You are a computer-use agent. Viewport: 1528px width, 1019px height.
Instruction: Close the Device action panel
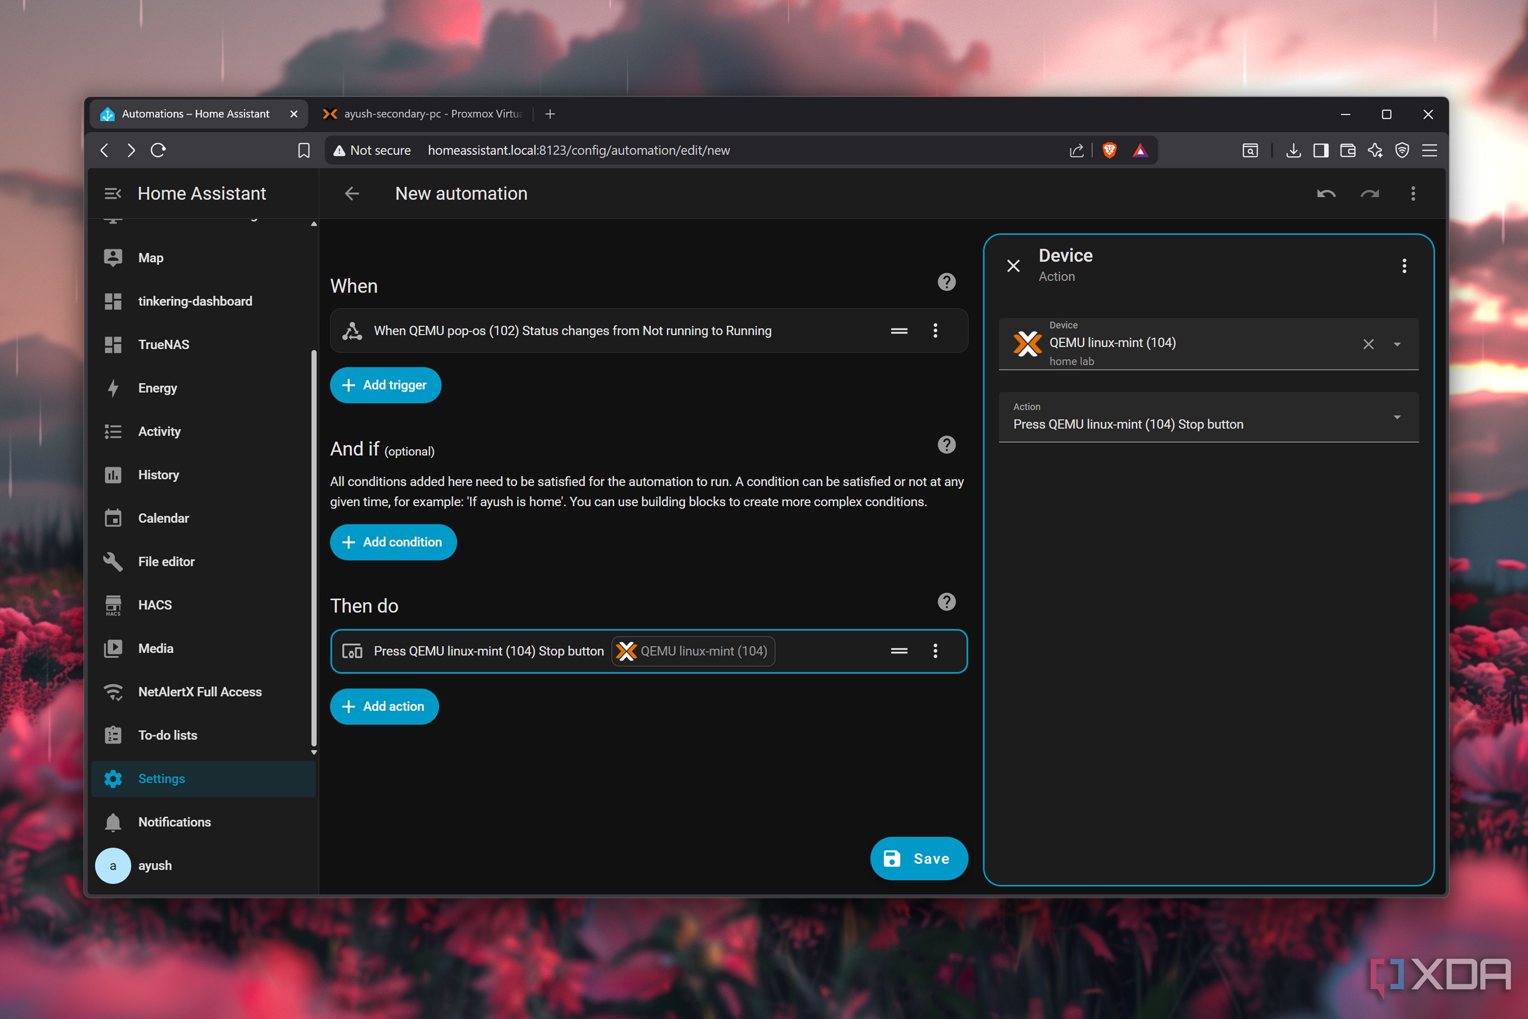tap(1014, 266)
